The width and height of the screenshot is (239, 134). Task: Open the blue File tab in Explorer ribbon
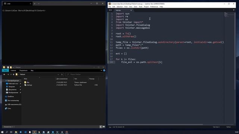pyautogui.click(x=5, y=70)
